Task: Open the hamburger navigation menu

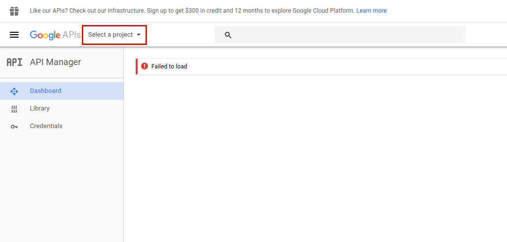Action: (x=14, y=35)
